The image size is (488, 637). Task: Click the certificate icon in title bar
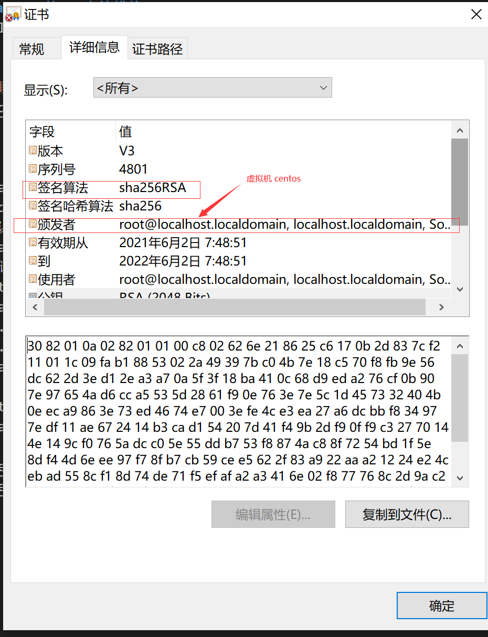[13, 14]
